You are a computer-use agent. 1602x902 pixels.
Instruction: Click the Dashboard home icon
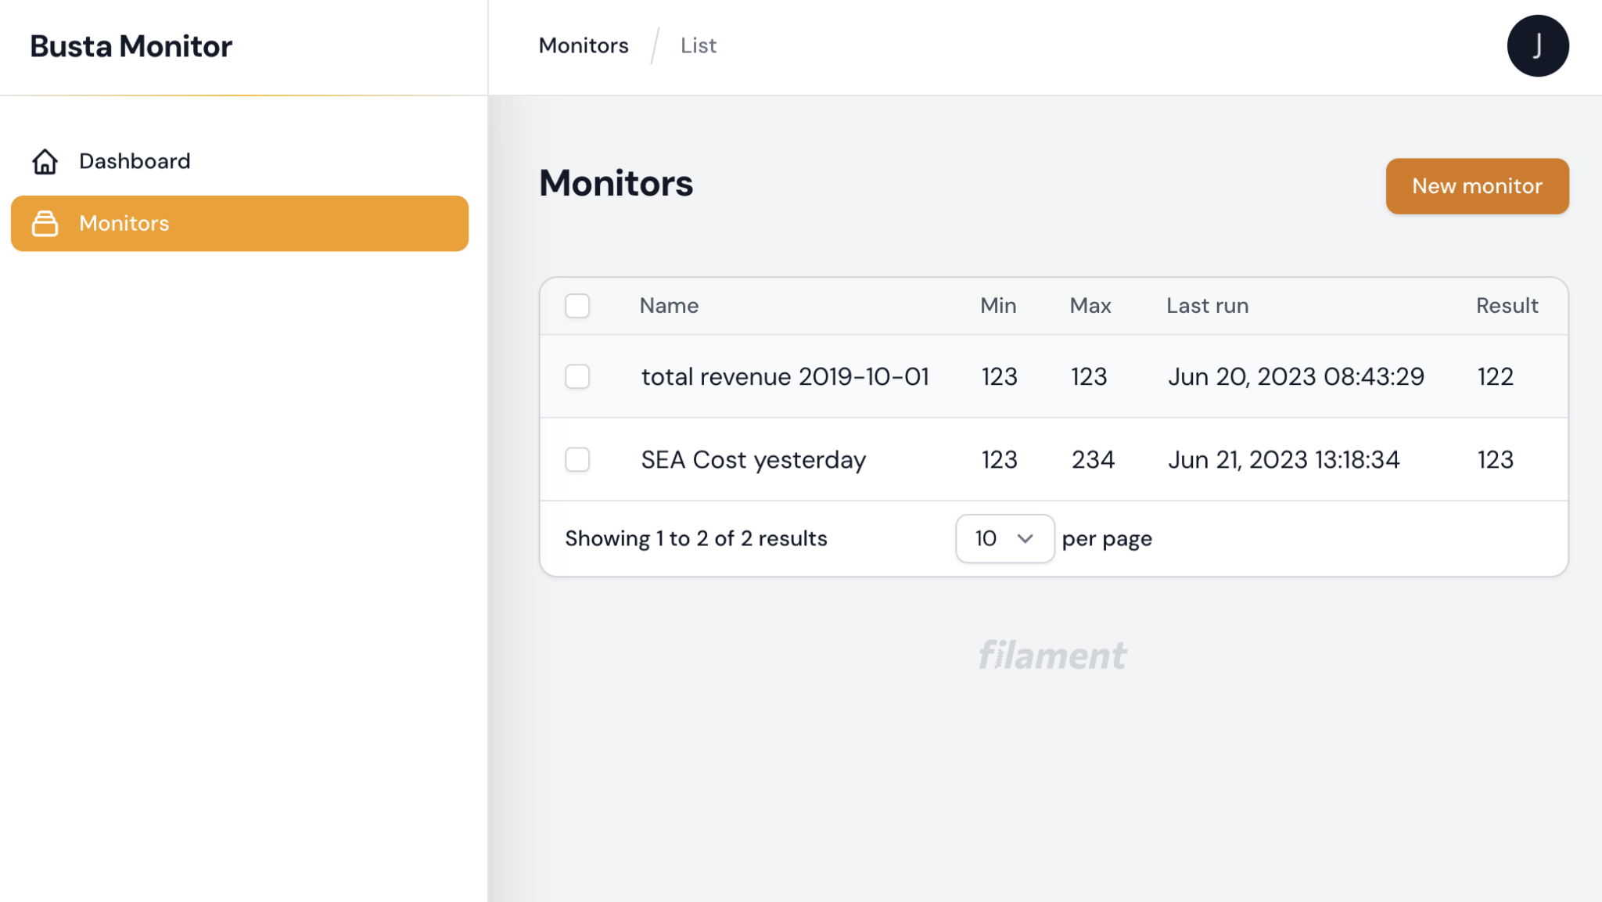[45, 161]
